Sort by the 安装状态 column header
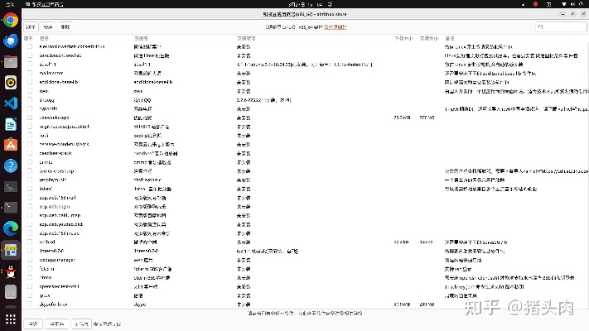Viewport: 589px width, 331px height. pos(246,38)
